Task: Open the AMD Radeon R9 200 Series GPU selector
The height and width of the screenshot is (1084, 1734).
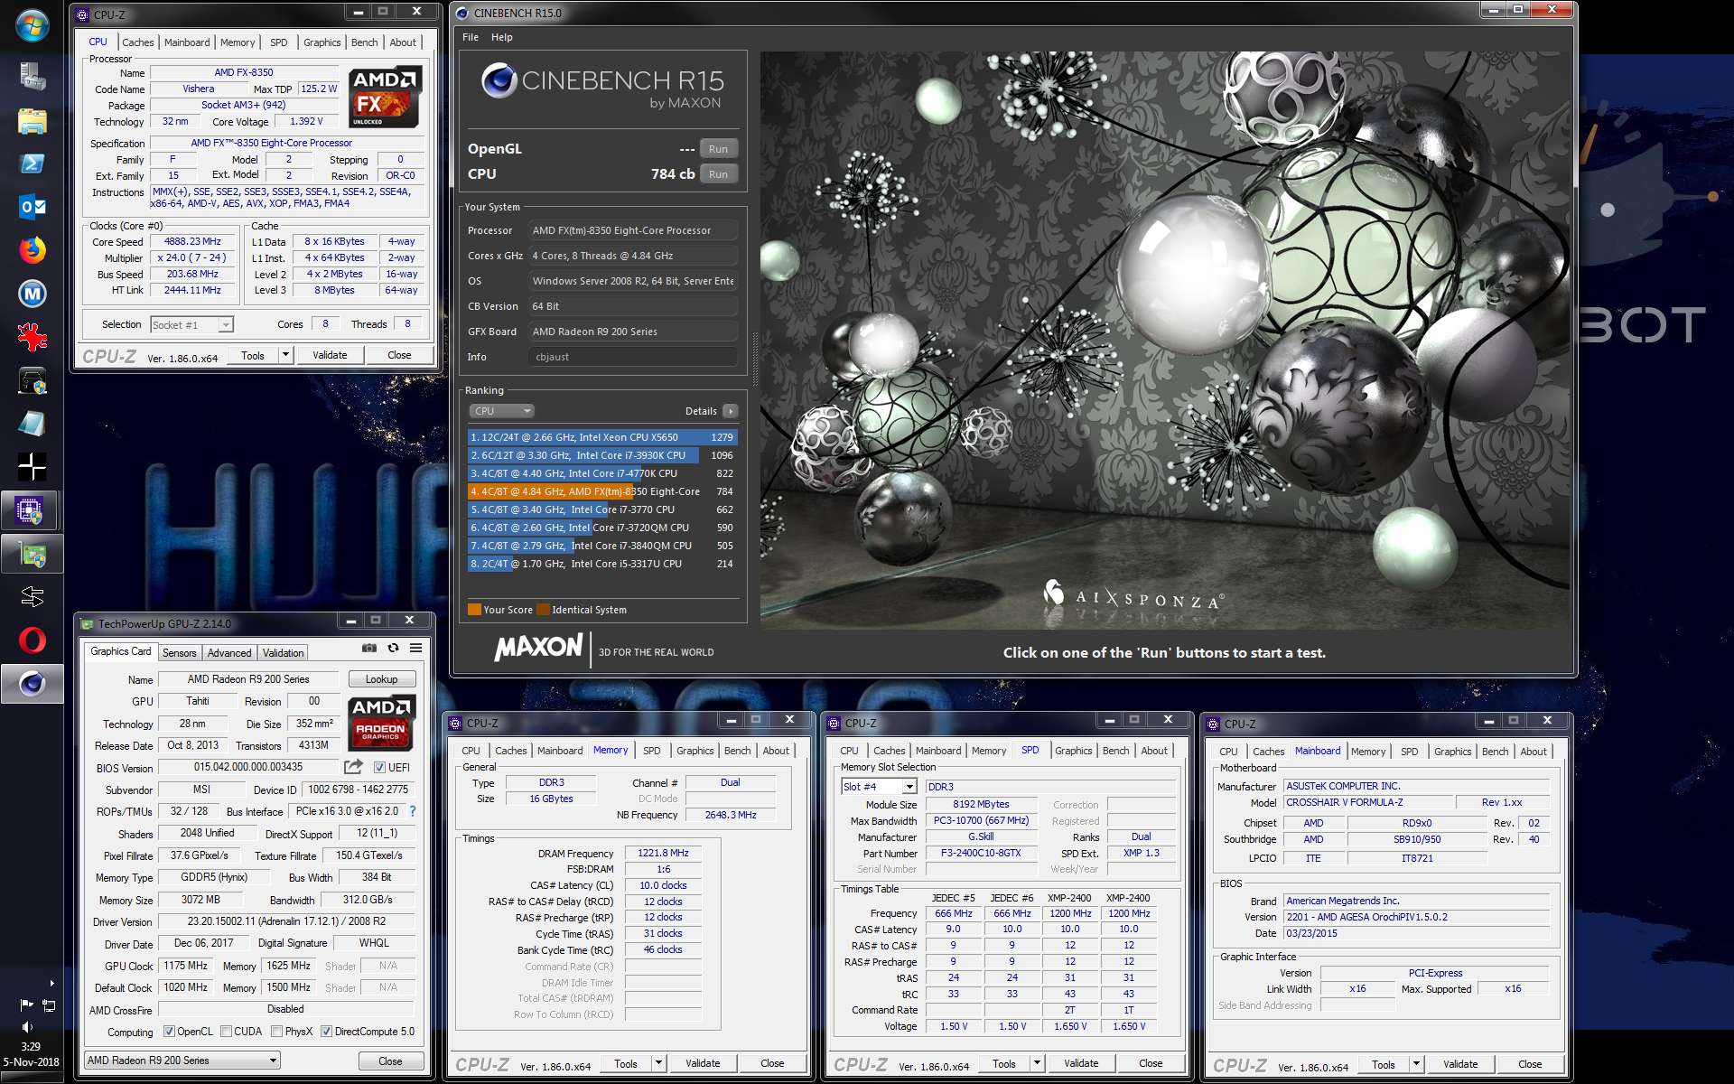Action: coord(182,1061)
